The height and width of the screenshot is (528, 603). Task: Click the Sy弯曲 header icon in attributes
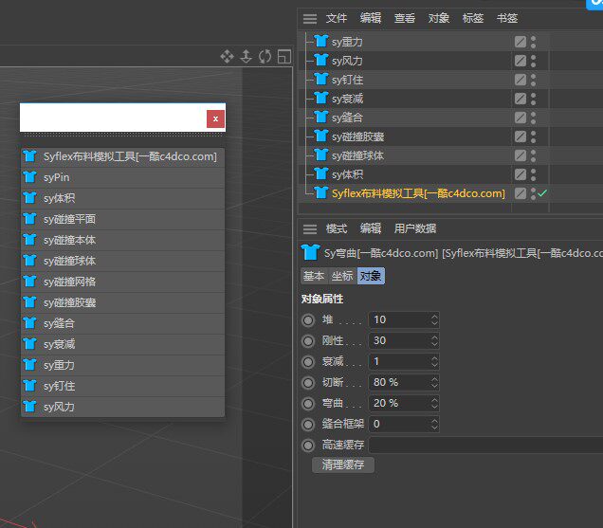pyautogui.click(x=310, y=252)
